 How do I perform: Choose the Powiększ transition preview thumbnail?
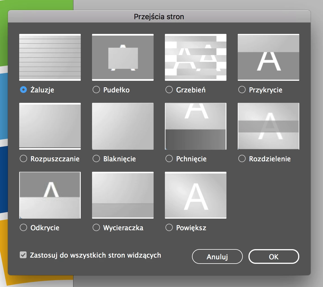coord(196,195)
